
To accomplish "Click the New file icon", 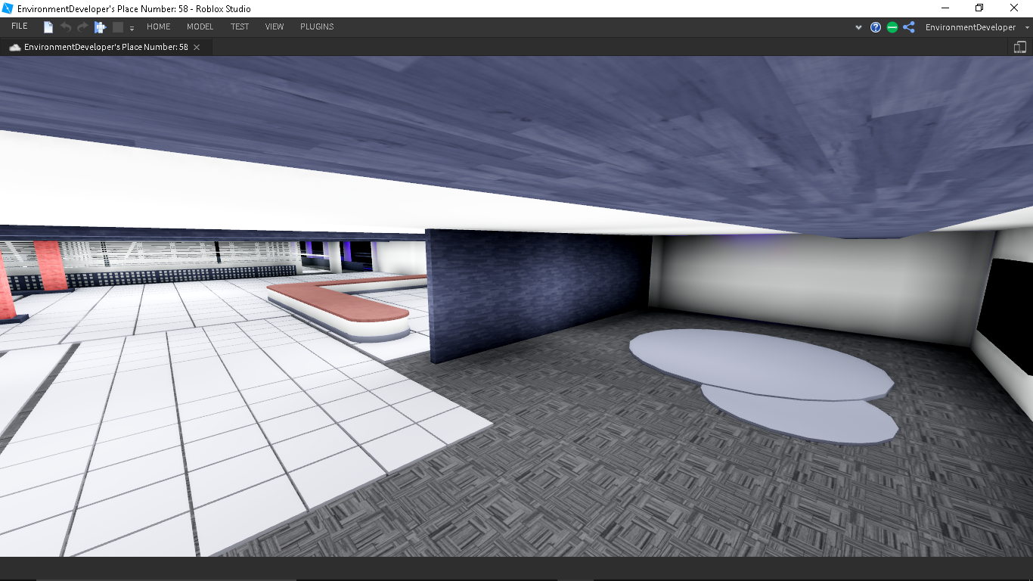I will pos(48,27).
